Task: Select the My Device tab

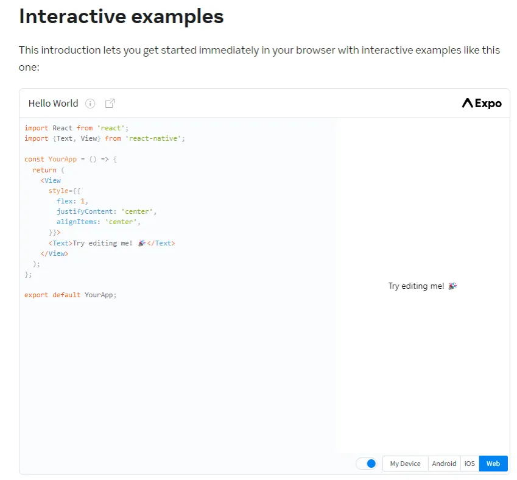Action: [x=404, y=463]
